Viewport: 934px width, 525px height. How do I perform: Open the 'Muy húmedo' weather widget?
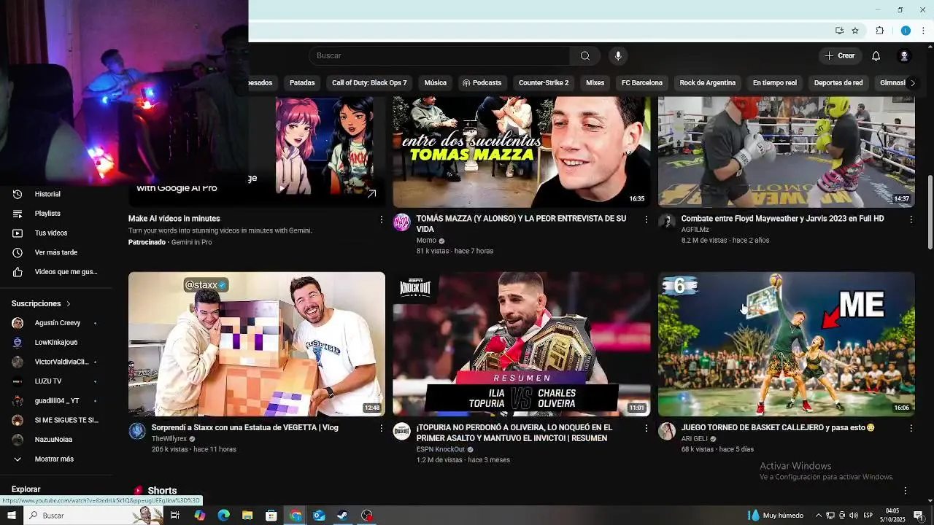click(776, 516)
